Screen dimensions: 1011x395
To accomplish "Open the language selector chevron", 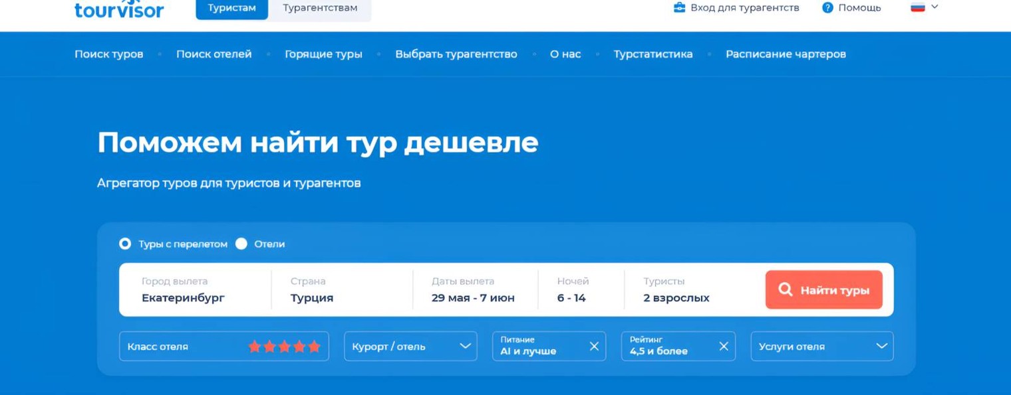I will pos(935,7).
